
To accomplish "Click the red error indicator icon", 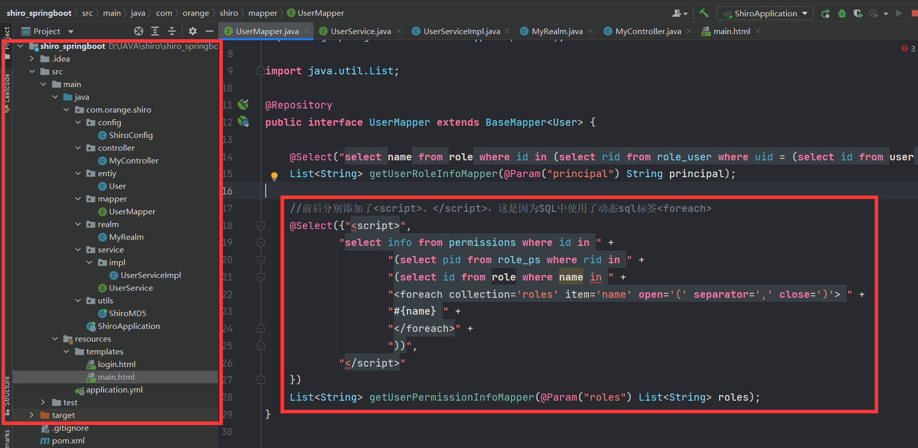I will (905, 48).
